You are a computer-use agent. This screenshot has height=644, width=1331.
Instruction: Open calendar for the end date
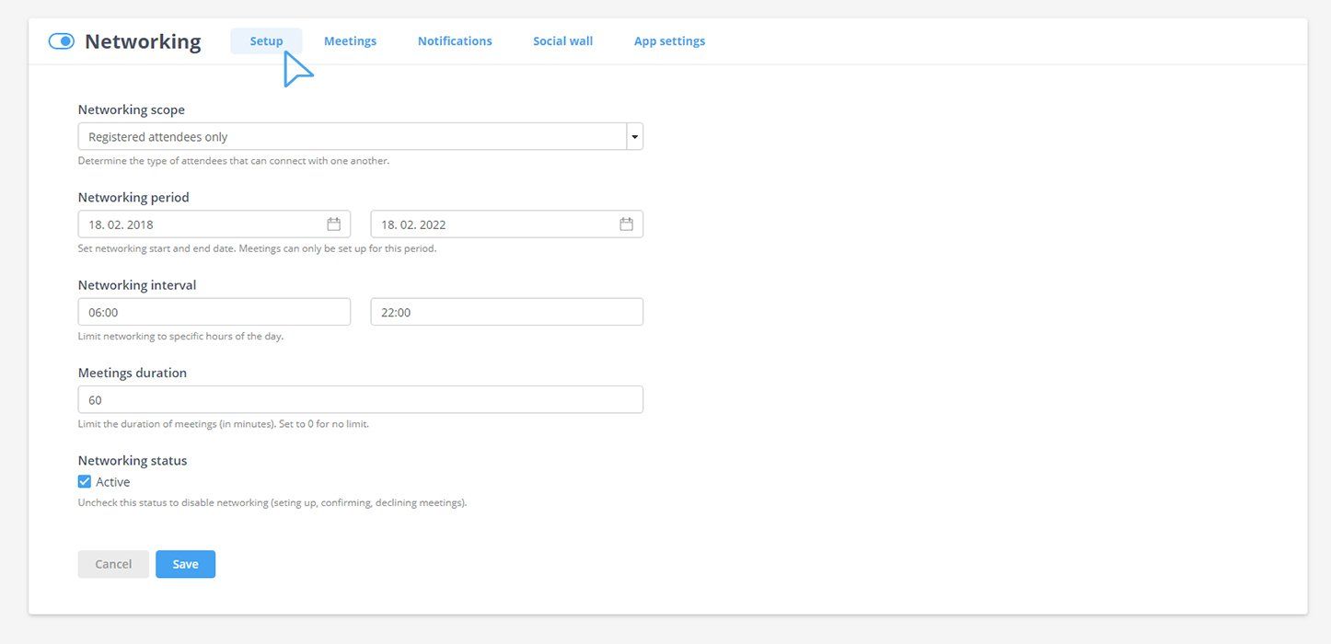coord(626,224)
